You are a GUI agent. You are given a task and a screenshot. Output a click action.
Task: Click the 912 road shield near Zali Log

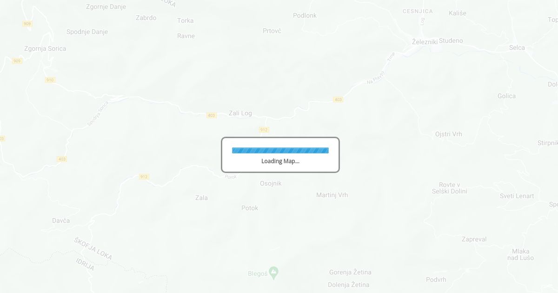pyautogui.click(x=264, y=130)
